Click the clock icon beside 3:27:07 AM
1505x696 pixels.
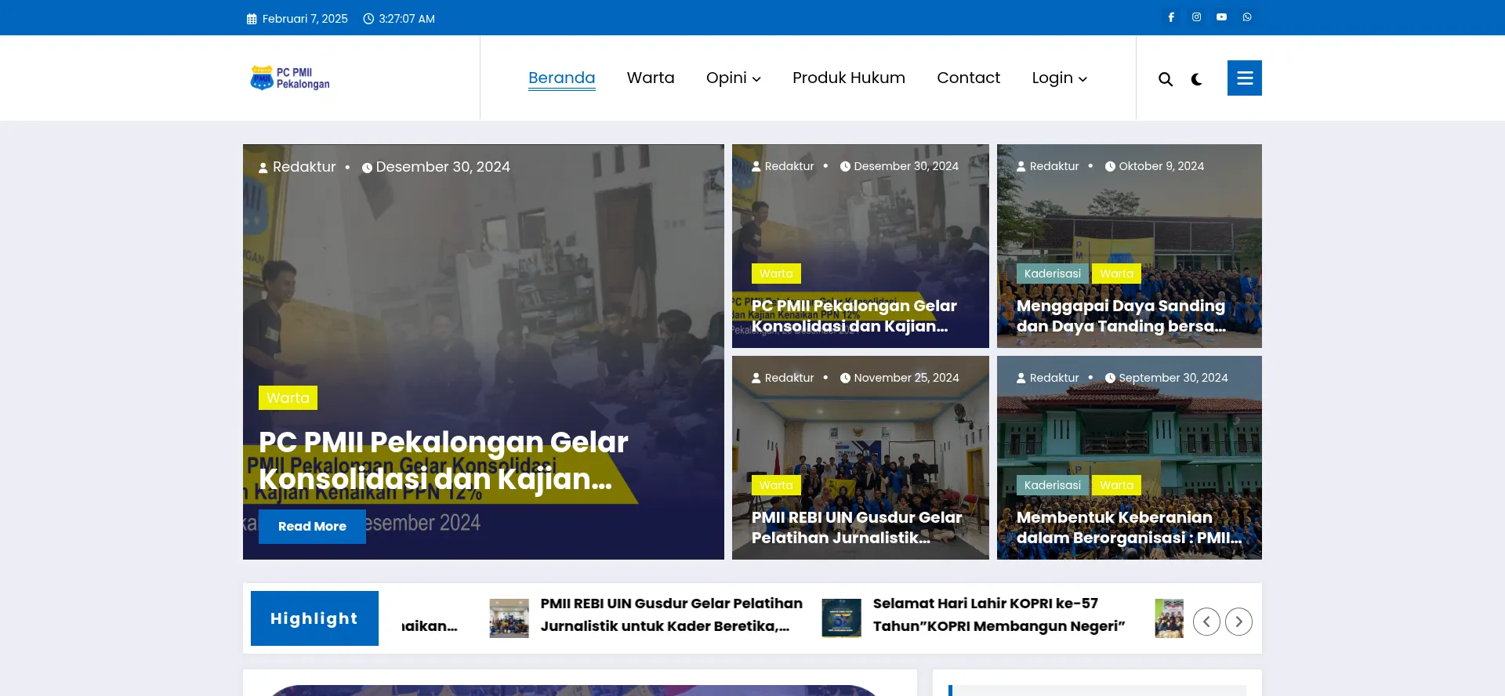point(368,19)
